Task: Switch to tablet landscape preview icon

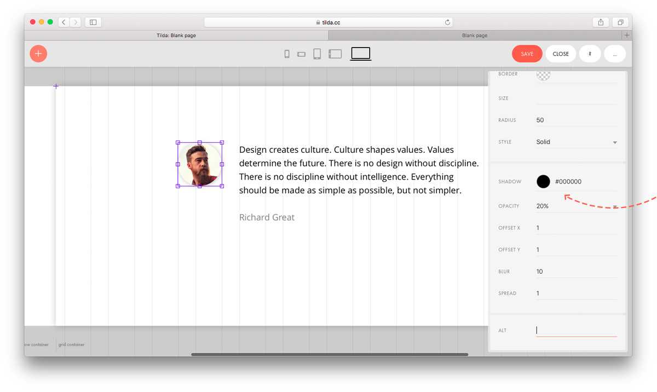Action: [335, 54]
